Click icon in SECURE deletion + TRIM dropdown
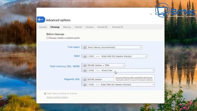197x111 pixels. tap(85, 65)
